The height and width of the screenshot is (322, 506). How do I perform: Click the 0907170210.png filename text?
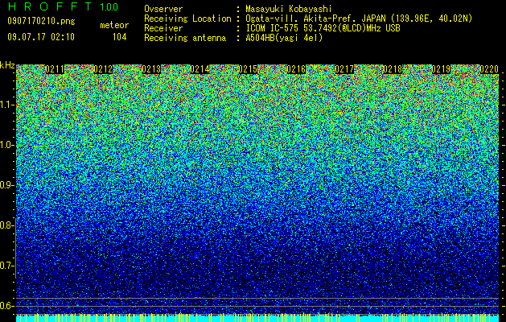(41, 22)
